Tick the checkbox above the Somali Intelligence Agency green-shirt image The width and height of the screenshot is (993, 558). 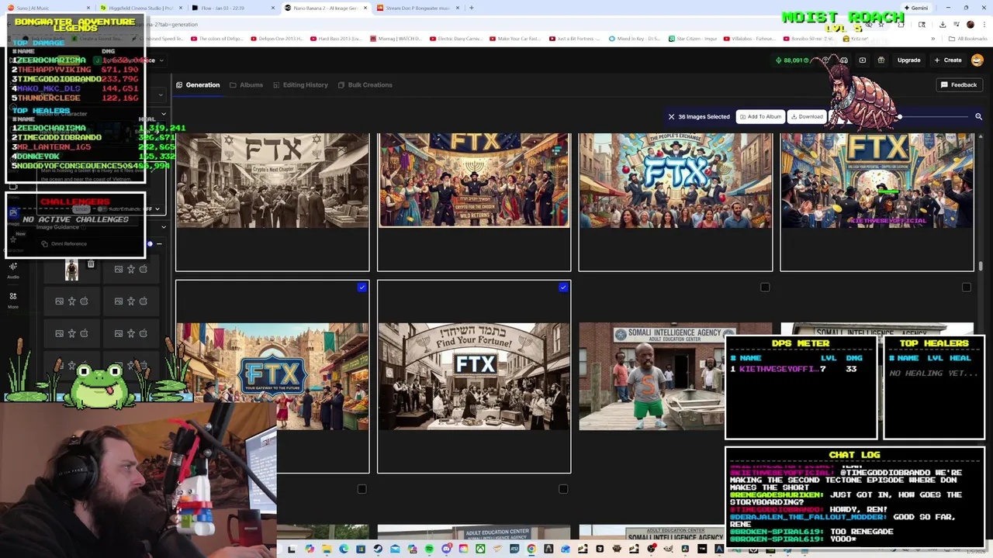tap(765, 288)
